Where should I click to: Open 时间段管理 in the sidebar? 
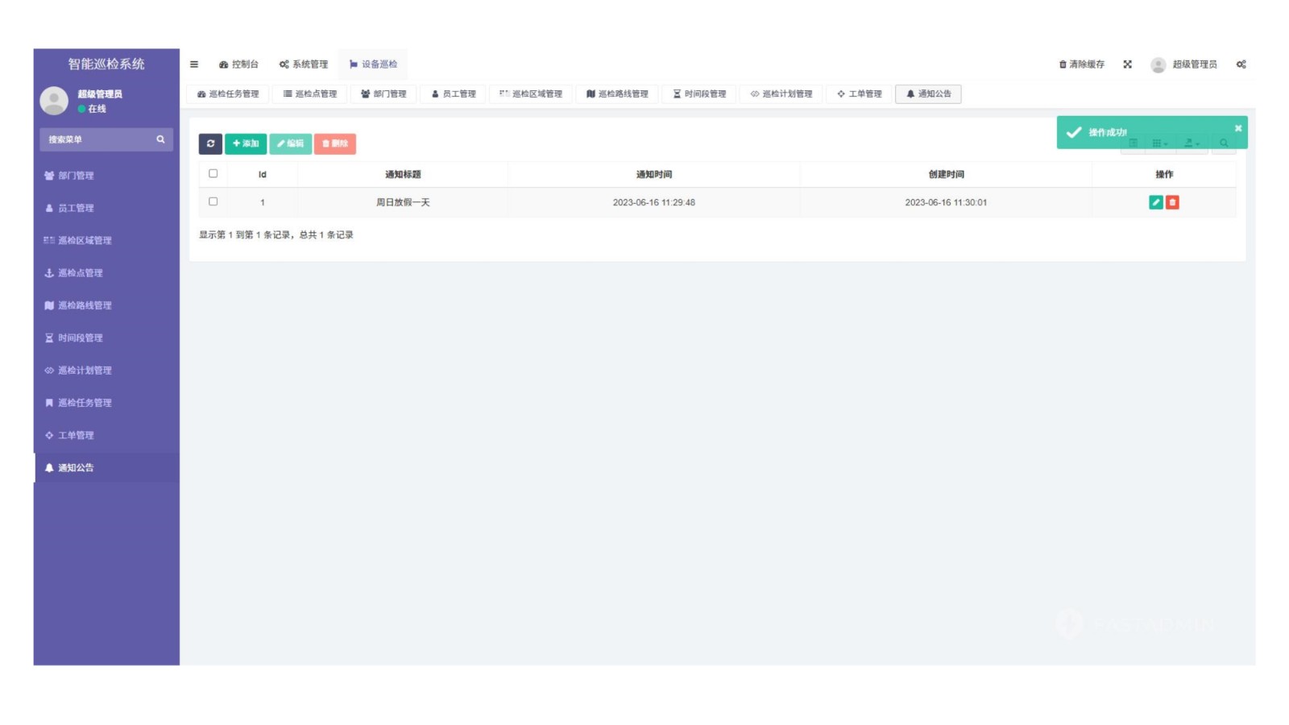coord(106,338)
